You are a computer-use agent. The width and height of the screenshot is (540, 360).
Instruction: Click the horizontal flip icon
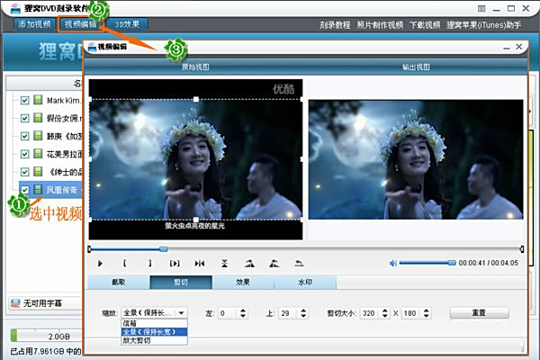coord(200,264)
